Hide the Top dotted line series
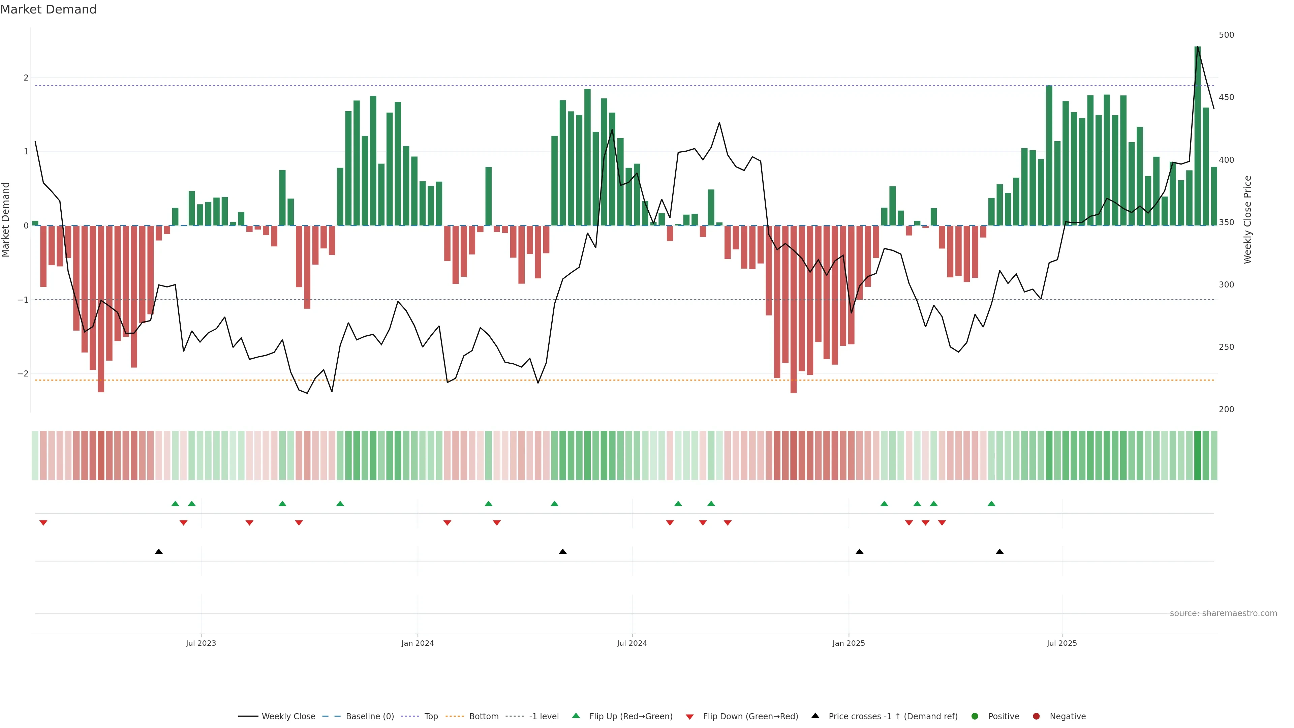 431,716
